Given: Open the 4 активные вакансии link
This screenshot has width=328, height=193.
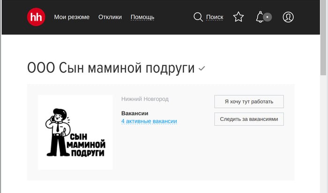Looking at the screenshot, I should [149, 121].
